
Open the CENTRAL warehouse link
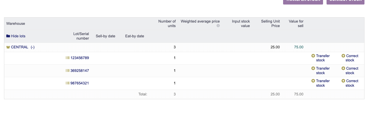[x=20, y=47]
